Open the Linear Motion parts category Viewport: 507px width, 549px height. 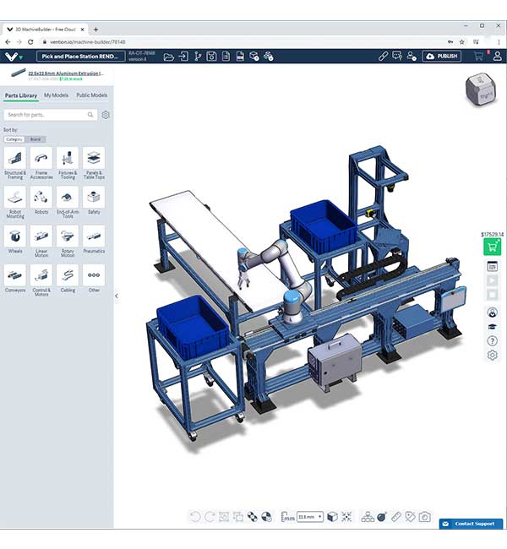click(41, 236)
